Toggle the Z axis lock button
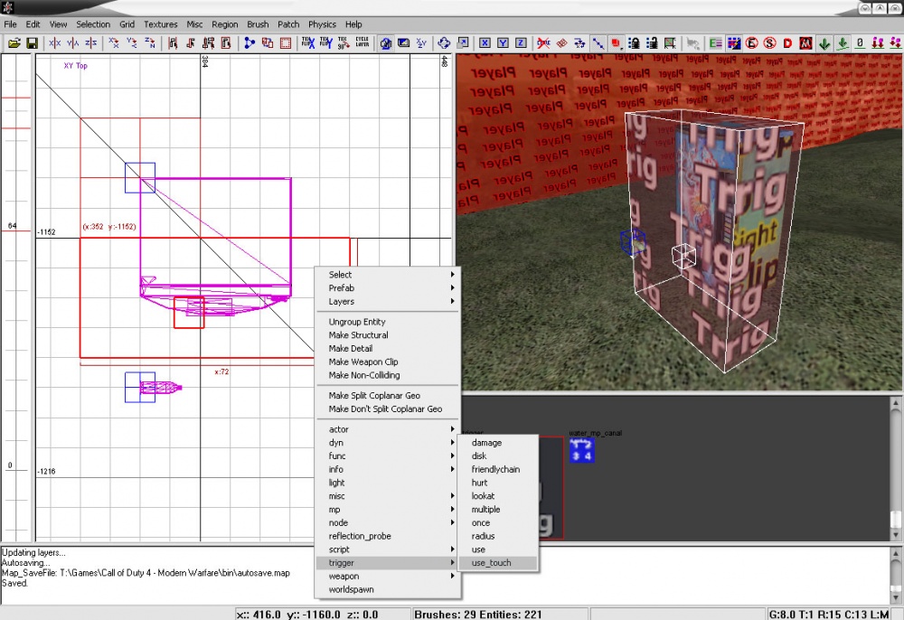Screen dimensions: 904x620 521,42
